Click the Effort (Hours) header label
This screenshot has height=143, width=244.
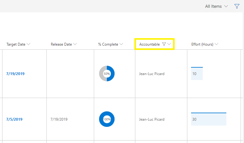tap(202, 44)
